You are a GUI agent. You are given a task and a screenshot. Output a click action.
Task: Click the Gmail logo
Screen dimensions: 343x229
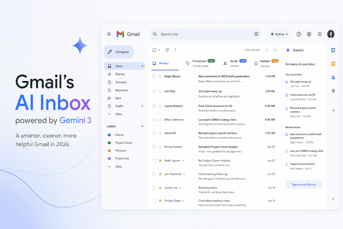[128, 34]
